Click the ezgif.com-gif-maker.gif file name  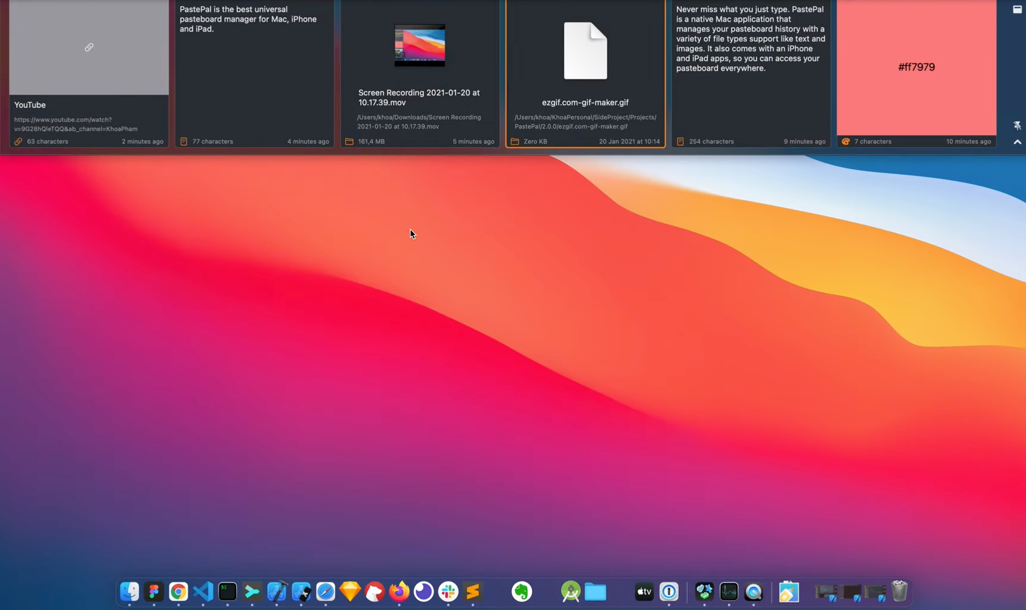coord(585,103)
